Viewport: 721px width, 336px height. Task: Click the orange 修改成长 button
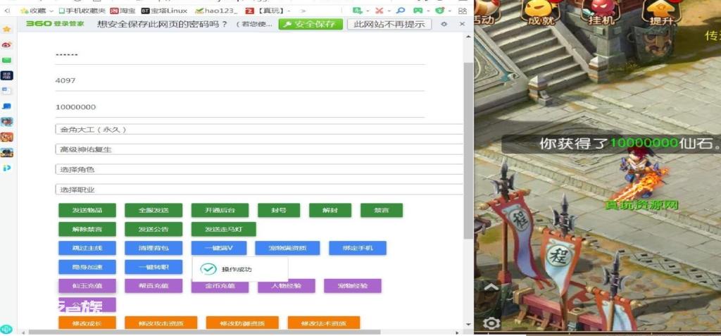coord(87,323)
